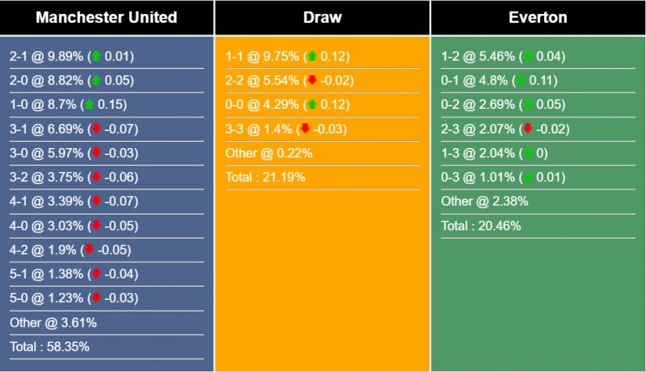Click the 4-0 @ 3.03% score row
The image size is (646, 372).
coord(46,226)
